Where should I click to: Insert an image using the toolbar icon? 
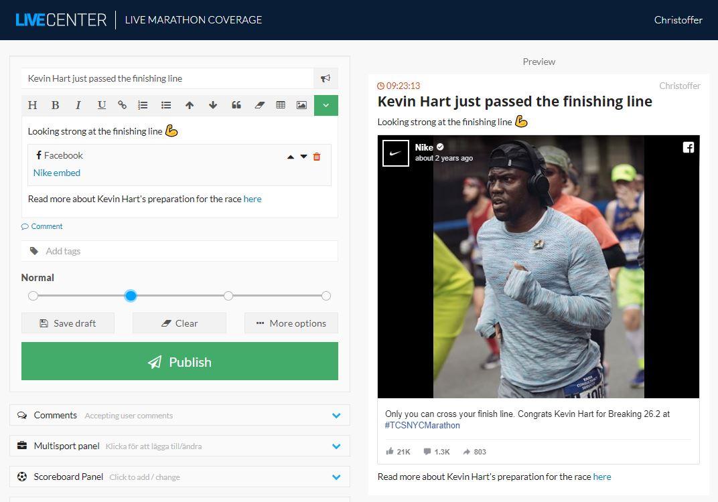click(301, 105)
